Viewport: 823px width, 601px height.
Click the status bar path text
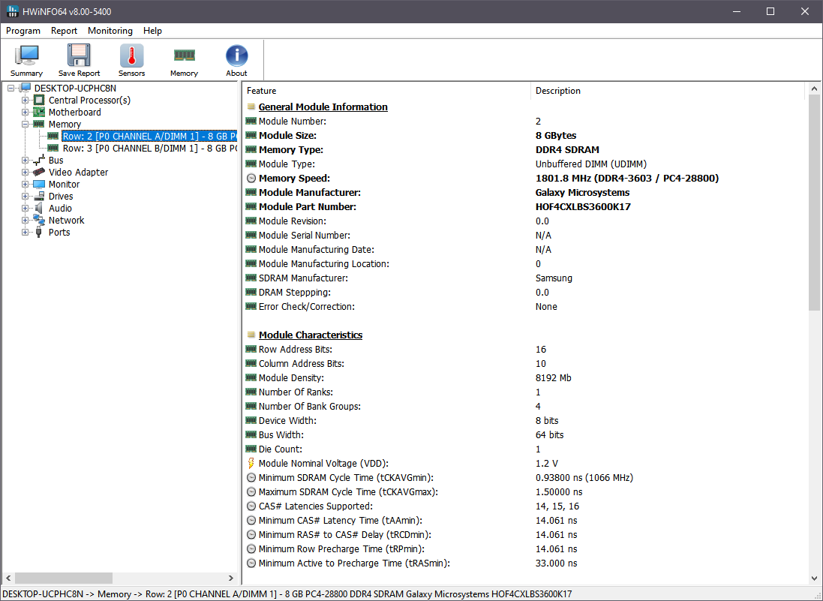287,594
